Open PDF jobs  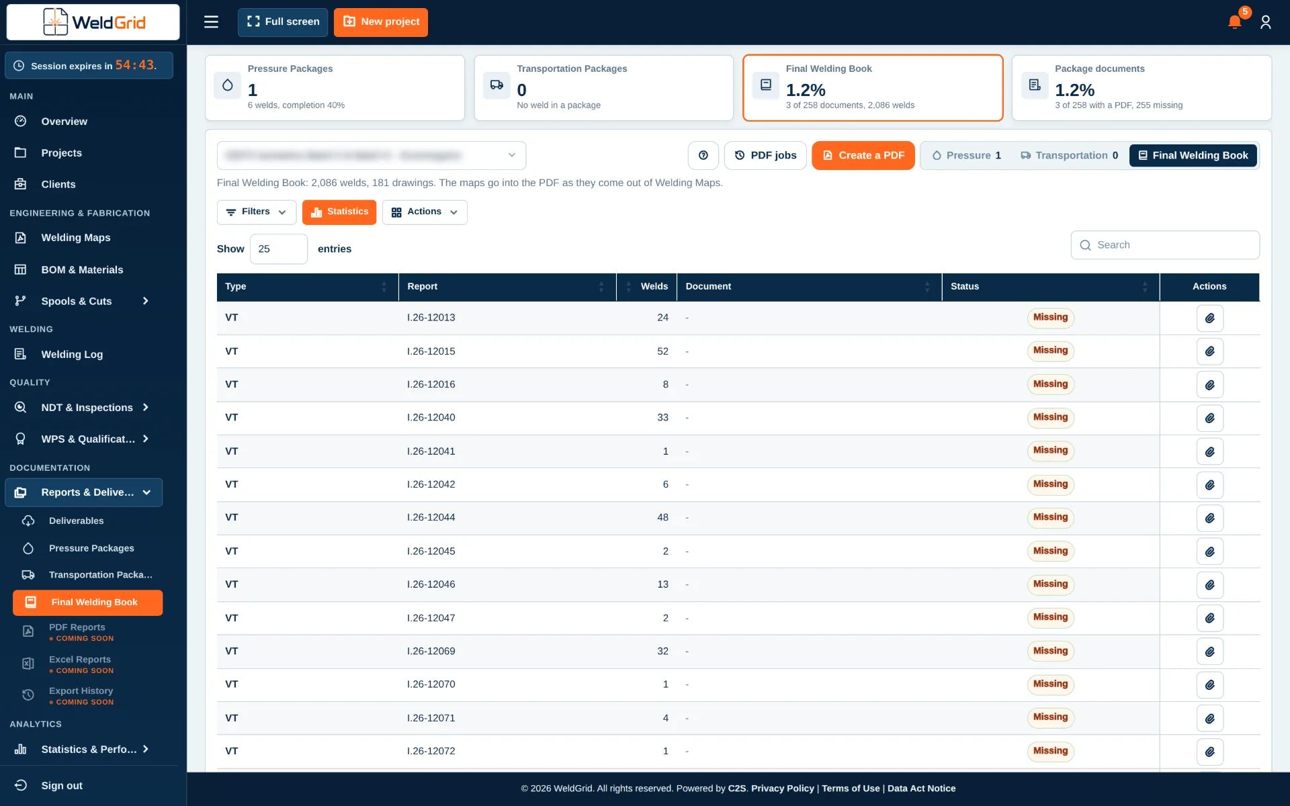pos(765,155)
